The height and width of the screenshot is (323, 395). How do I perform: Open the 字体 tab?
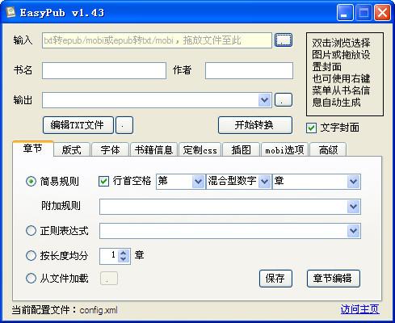click(x=110, y=149)
